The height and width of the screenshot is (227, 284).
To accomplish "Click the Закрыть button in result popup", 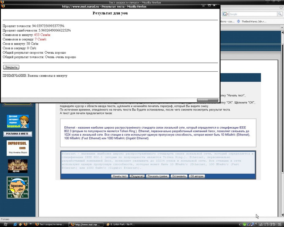I will click(x=11, y=67).
